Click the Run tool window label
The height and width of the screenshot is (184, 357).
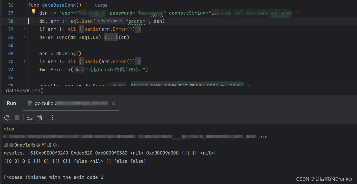pyautogui.click(x=11, y=103)
